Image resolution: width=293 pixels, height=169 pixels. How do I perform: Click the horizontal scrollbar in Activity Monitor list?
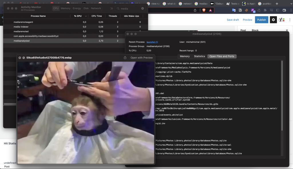coord(10,104)
